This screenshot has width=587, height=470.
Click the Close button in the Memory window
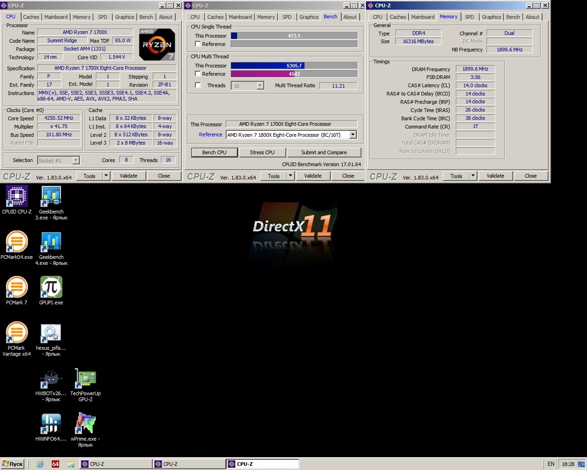(x=531, y=176)
